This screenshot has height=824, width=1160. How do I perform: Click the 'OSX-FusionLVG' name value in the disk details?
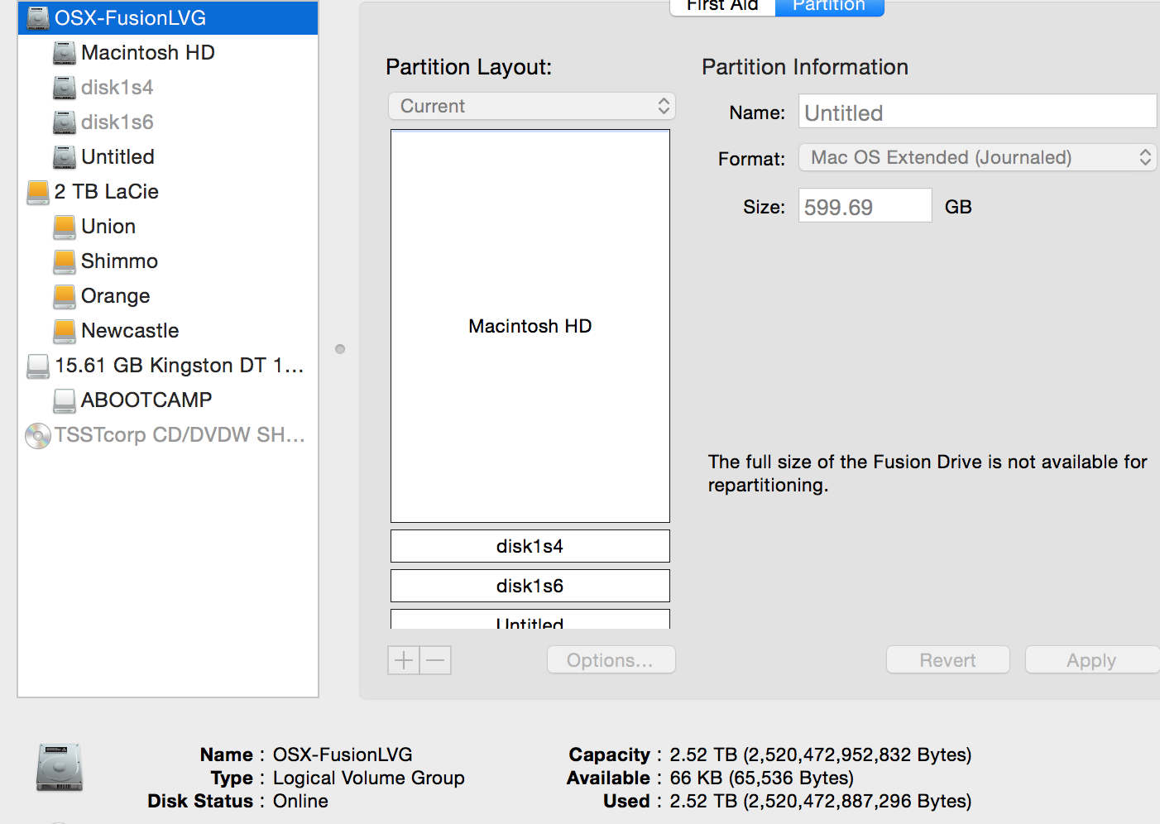tap(343, 755)
